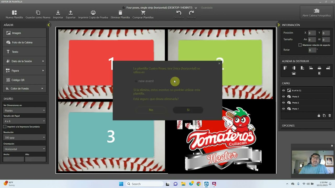Open Comprar Plantillas shopping cart
This screenshot has height=188, width=335.
143,13
